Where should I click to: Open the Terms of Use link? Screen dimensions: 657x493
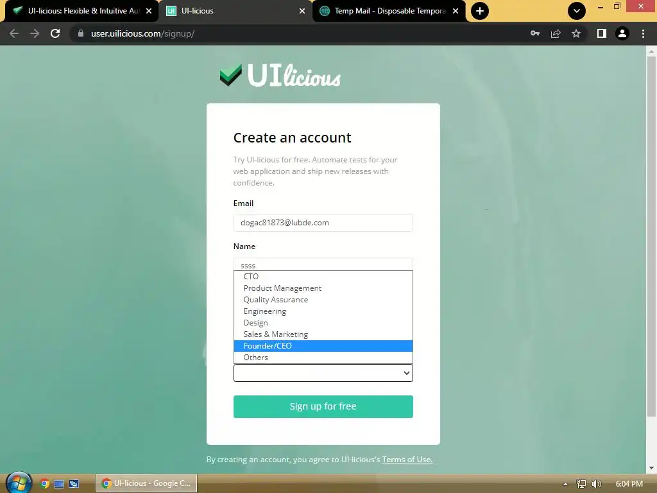(x=407, y=460)
